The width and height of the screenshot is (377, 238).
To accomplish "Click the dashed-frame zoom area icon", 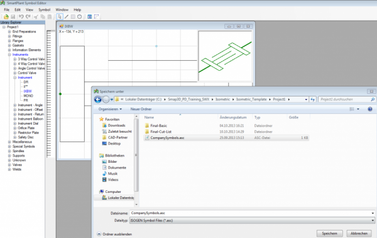I will coord(96,16).
